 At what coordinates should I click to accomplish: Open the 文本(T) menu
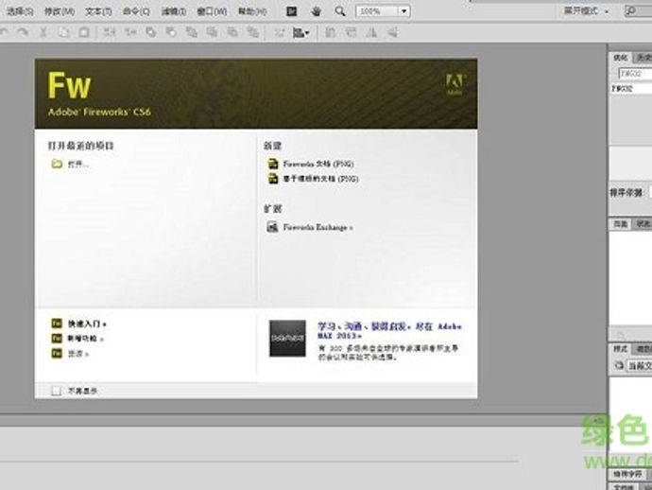click(x=98, y=11)
